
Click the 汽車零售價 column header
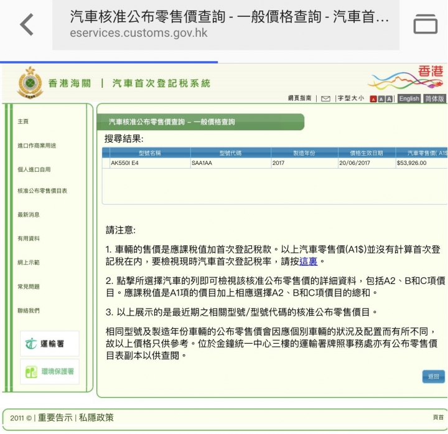[x=422, y=153]
